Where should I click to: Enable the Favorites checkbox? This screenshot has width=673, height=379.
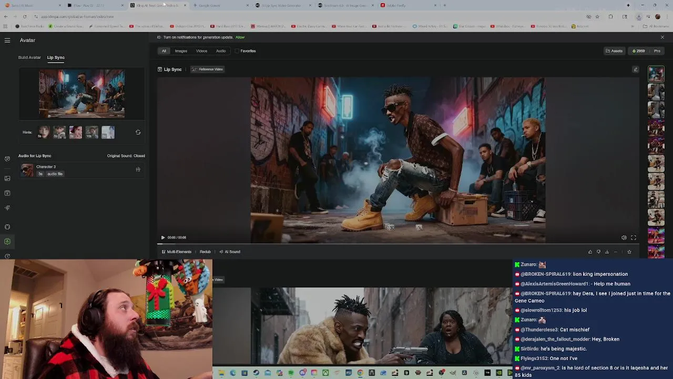pyautogui.click(x=237, y=51)
